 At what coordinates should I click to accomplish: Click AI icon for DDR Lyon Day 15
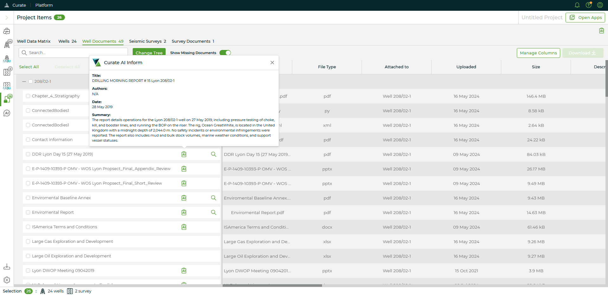coord(184,154)
